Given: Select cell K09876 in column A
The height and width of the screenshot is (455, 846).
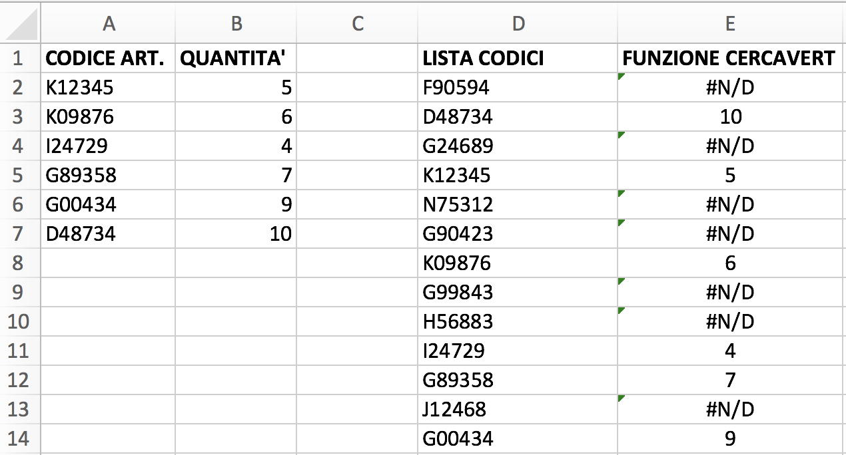Looking at the screenshot, I should [109, 117].
